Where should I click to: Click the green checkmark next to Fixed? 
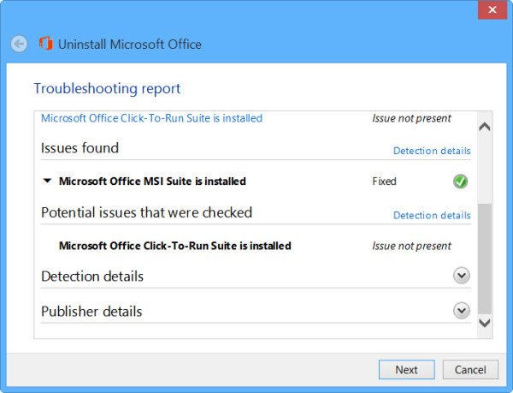(x=461, y=182)
